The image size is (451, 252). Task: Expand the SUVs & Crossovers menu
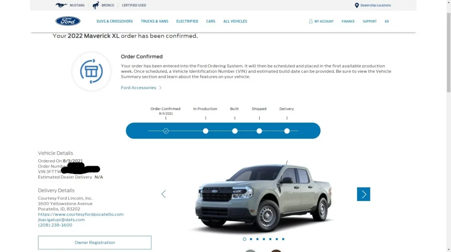tap(115, 21)
